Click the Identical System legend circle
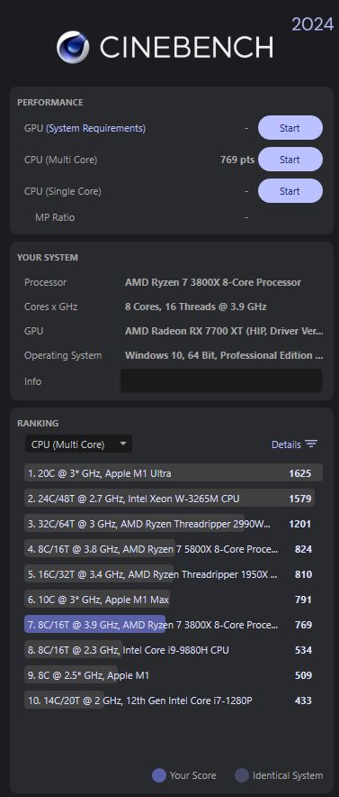The width and height of the screenshot is (339, 797). point(242,775)
